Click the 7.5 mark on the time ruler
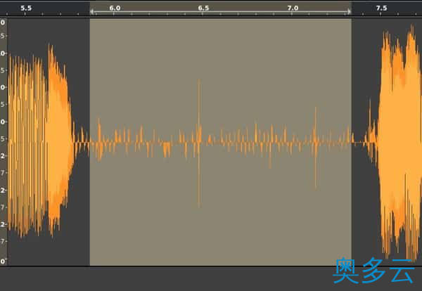This screenshot has width=422, height=291. [381, 8]
